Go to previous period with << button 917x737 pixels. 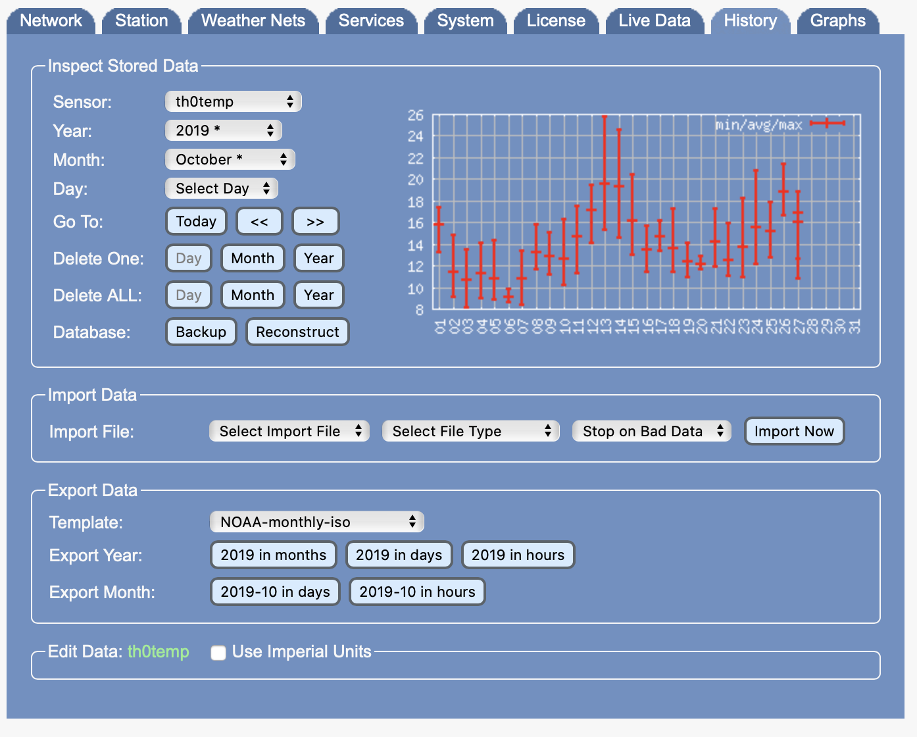point(259,222)
